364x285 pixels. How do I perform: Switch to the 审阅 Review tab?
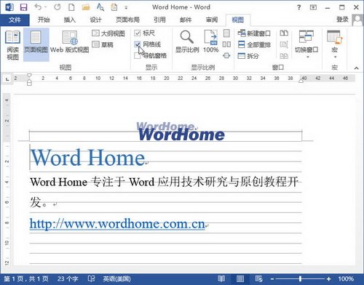click(212, 20)
